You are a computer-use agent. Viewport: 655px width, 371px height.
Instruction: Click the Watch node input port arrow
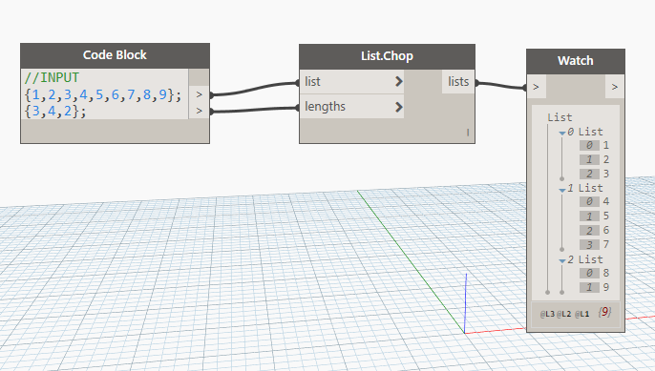pyautogui.click(x=537, y=87)
